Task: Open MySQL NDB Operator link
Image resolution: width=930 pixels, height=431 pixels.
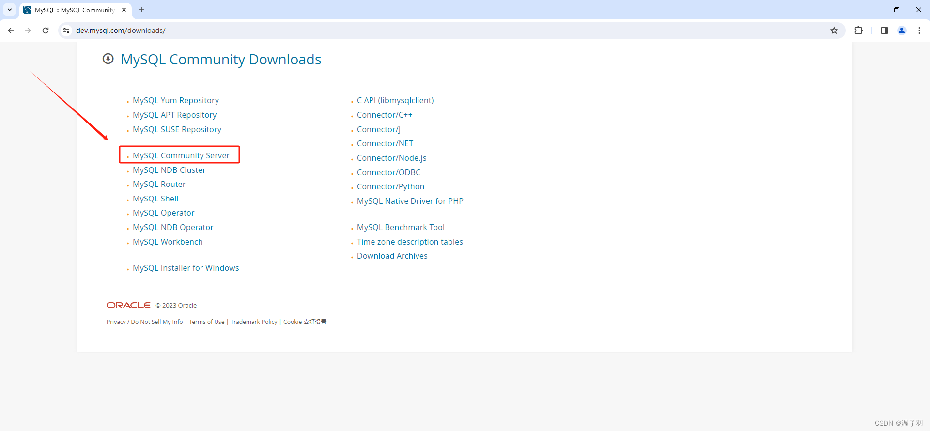Action: tap(173, 227)
